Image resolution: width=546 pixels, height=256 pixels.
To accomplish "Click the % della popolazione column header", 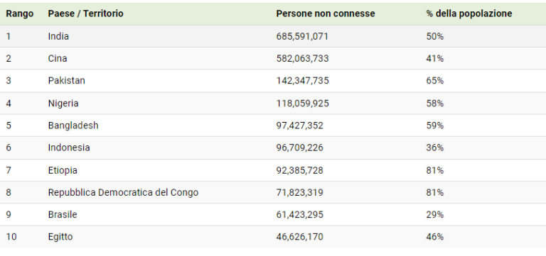I will pyautogui.click(x=469, y=13).
